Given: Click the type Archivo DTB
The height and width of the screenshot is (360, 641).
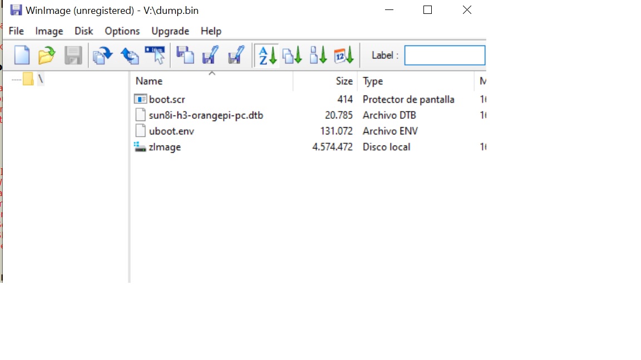Looking at the screenshot, I should click(x=389, y=115).
